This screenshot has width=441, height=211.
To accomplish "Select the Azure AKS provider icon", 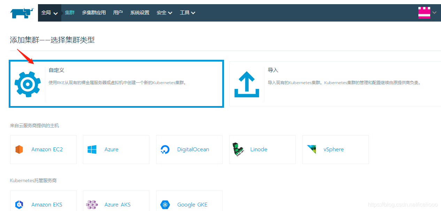I will pos(92,204).
